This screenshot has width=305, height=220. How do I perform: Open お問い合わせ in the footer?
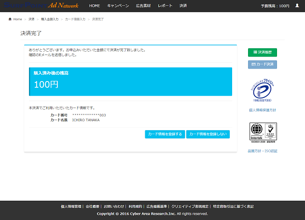114,206
